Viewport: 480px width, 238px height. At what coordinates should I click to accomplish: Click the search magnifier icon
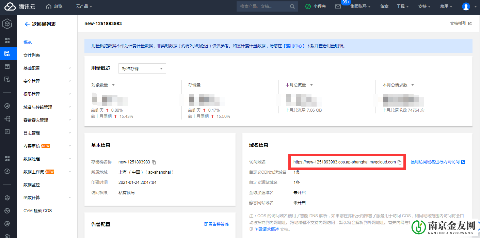tap(292, 6)
